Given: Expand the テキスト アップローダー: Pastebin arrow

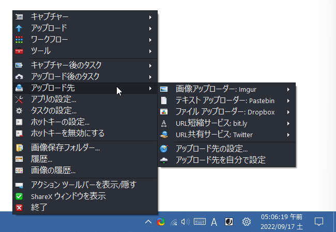Looking at the screenshot, I should [x=288, y=101].
